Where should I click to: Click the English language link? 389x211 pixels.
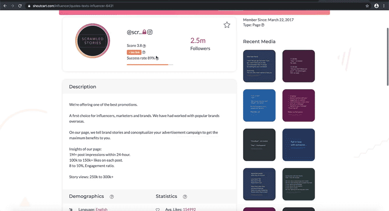[101, 209]
